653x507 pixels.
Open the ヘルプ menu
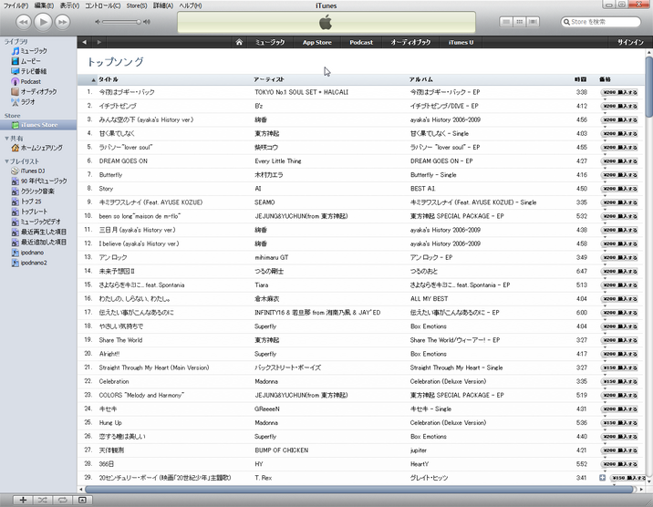[191, 5]
